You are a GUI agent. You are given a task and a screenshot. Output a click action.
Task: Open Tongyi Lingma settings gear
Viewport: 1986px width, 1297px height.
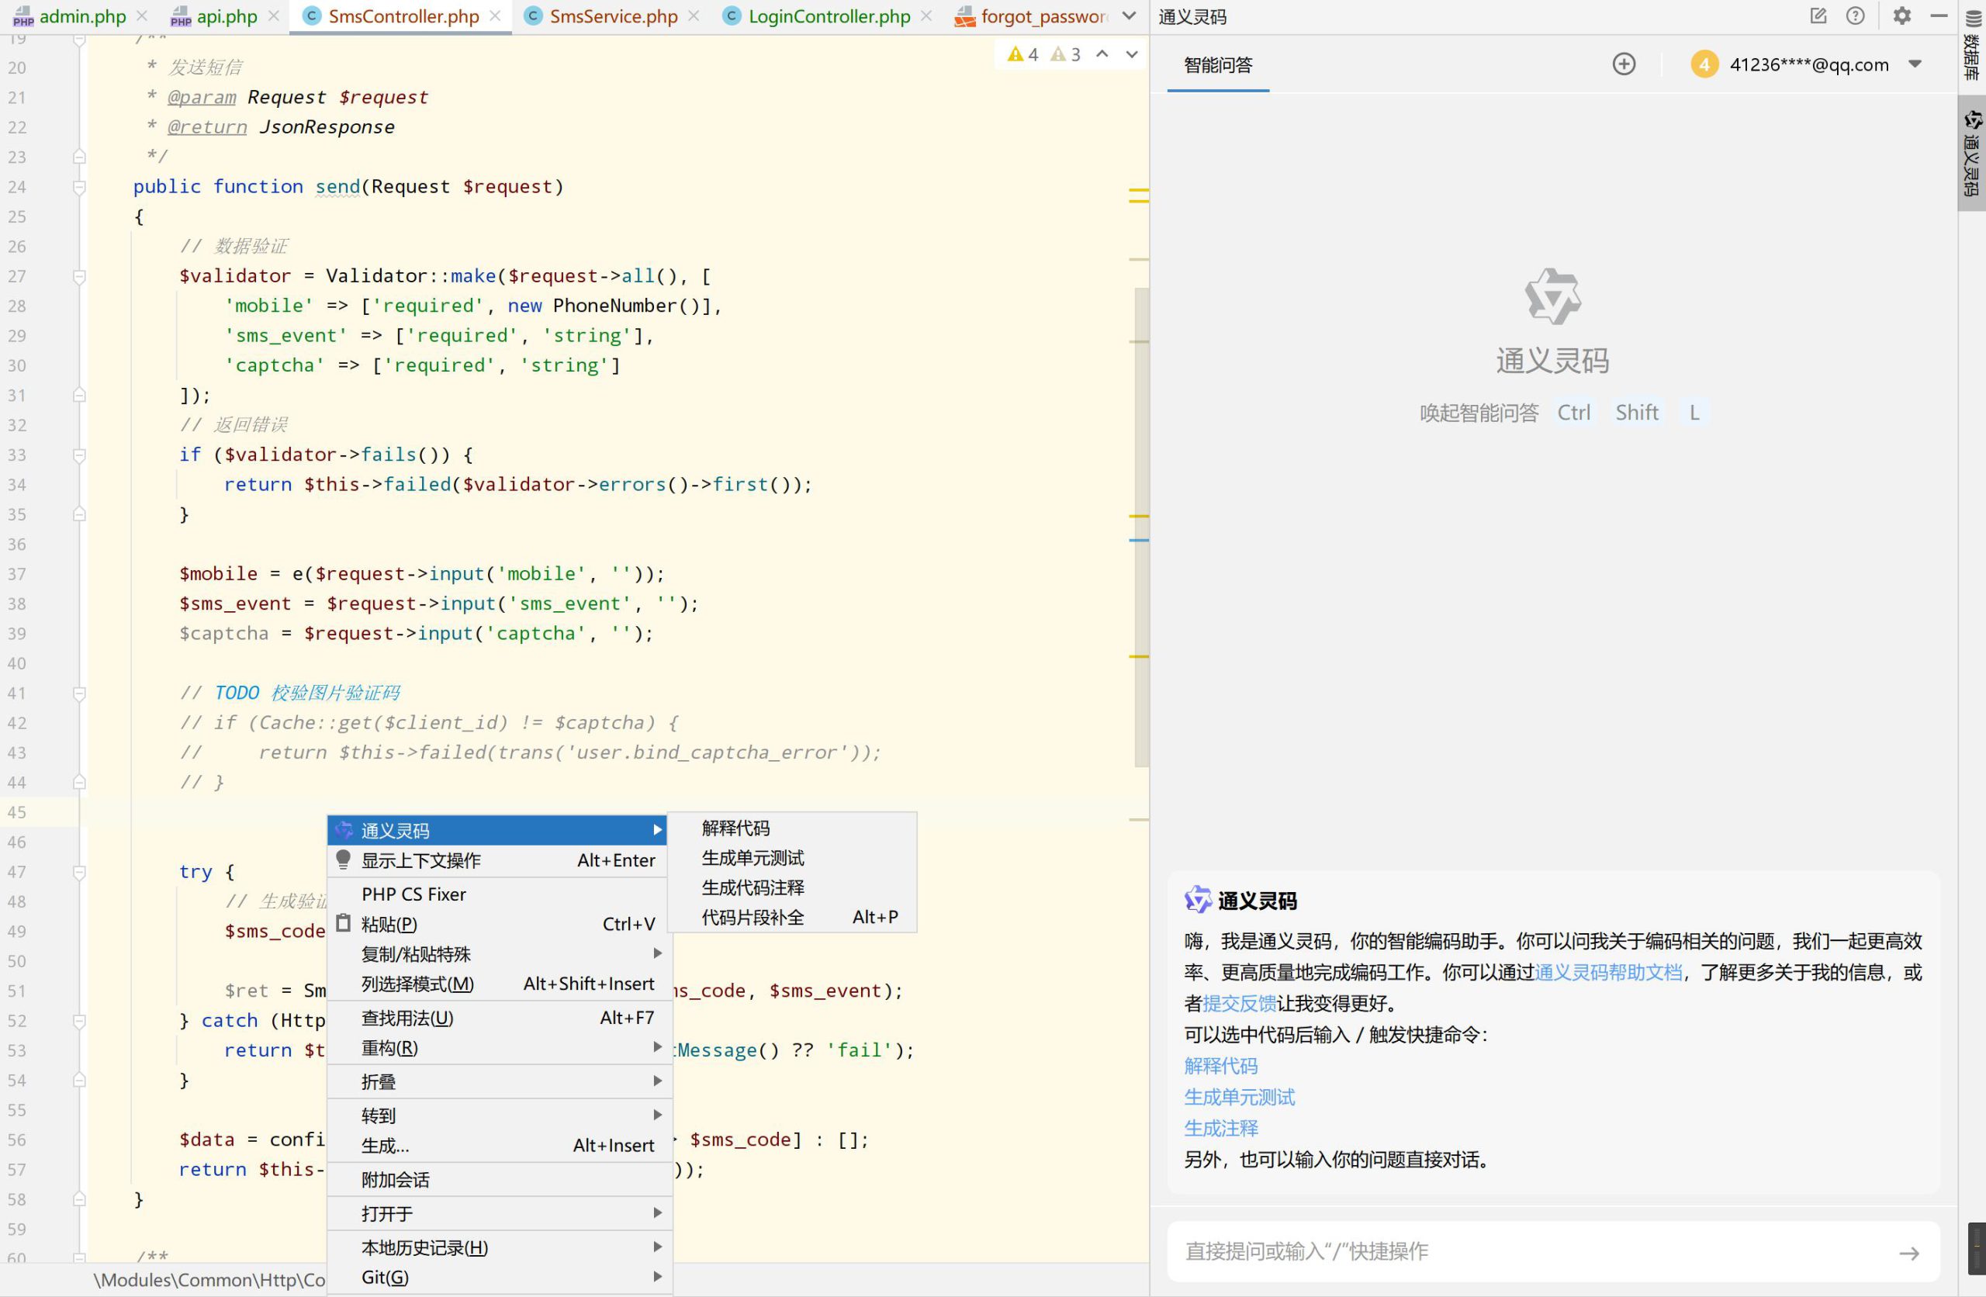pos(1901,16)
